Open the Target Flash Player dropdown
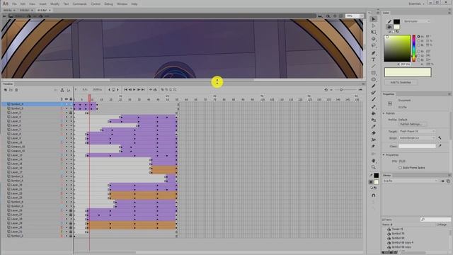 pos(417,131)
